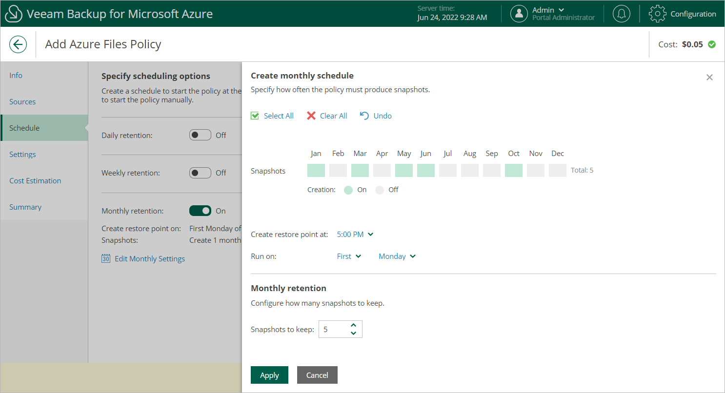Increase Snapshots to keep value

tap(354, 325)
